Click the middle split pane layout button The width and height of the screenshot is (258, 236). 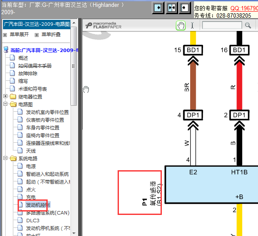(171, 8)
